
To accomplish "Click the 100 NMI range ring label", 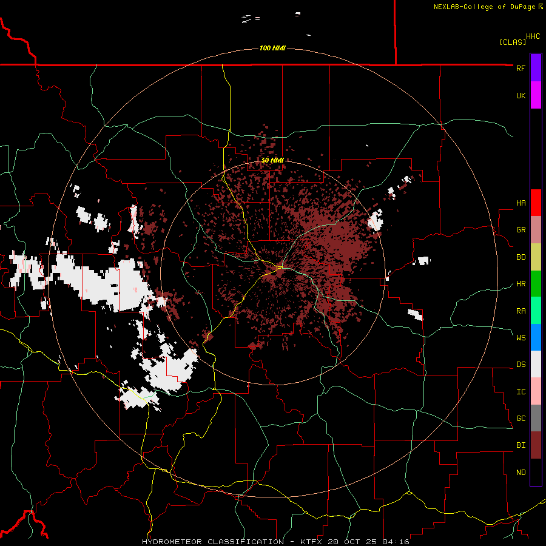I will click(x=272, y=48).
